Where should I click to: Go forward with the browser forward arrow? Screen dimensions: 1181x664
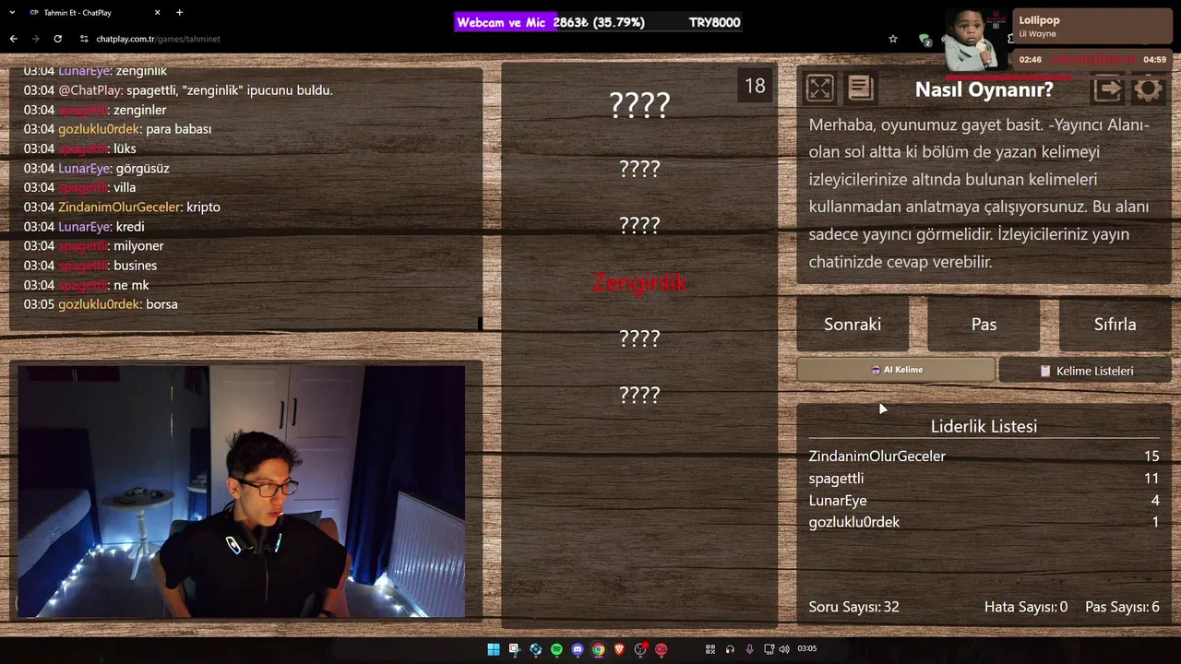pos(35,39)
